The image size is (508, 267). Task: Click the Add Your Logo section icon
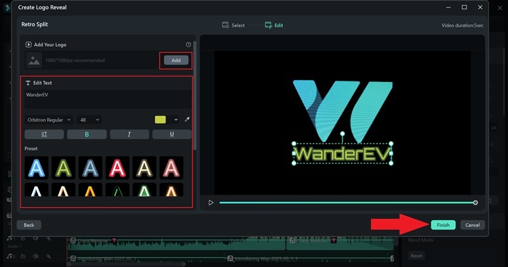[29, 44]
